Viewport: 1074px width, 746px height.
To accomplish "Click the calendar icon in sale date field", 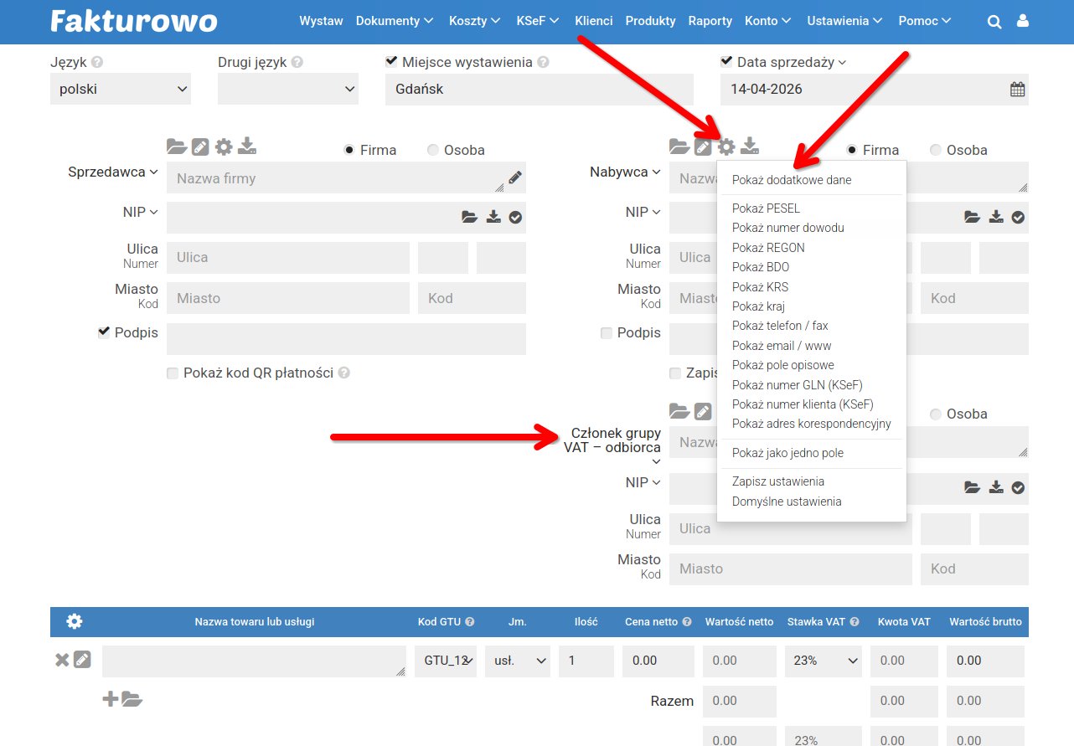I will pos(1017,90).
